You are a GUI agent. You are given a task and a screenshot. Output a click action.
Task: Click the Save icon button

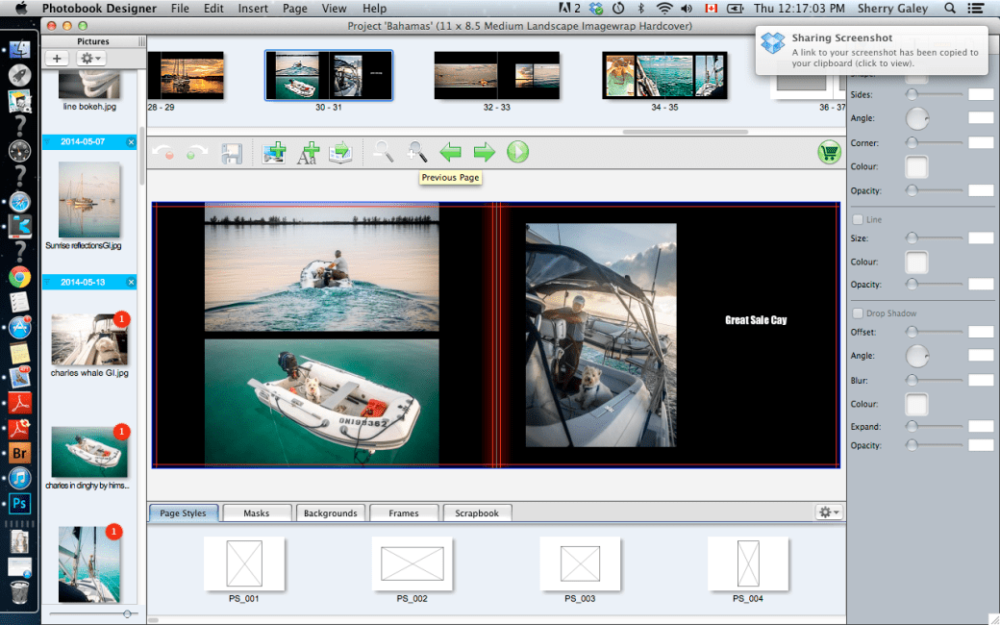click(x=232, y=152)
